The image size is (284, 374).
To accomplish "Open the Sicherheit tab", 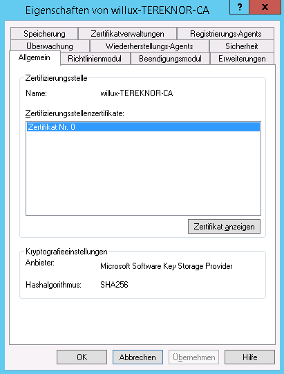I will [x=242, y=46].
